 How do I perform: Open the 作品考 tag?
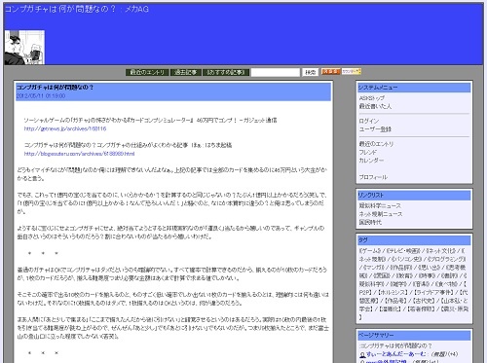394,301
